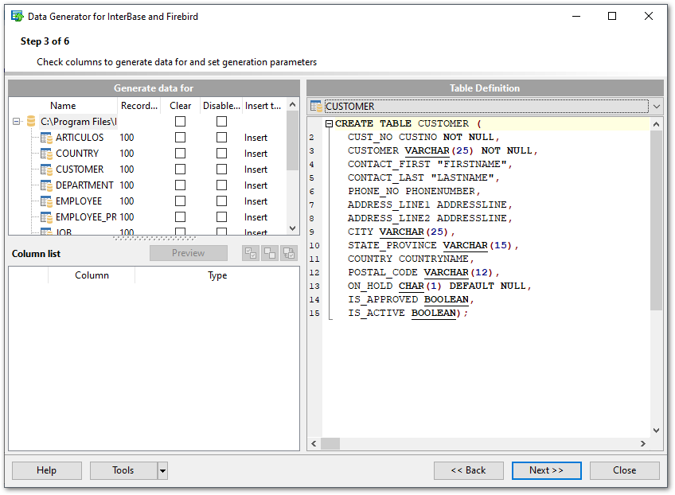Click the SQL pane scroll down arrow
This screenshot has height=495, width=675.
tap(656, 431)
